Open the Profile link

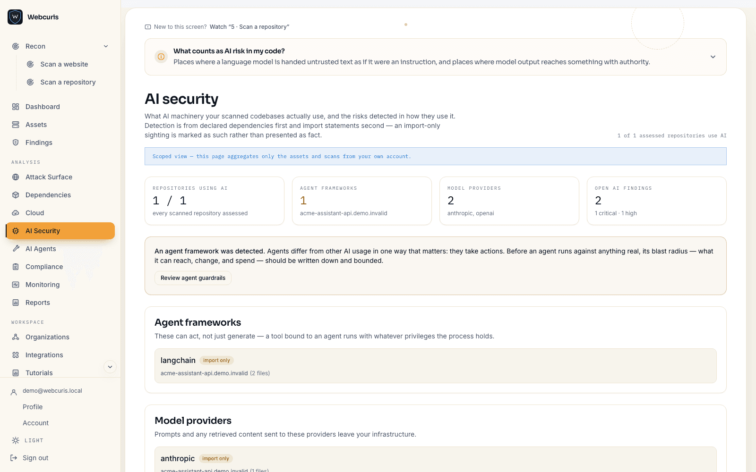point(33,407)
